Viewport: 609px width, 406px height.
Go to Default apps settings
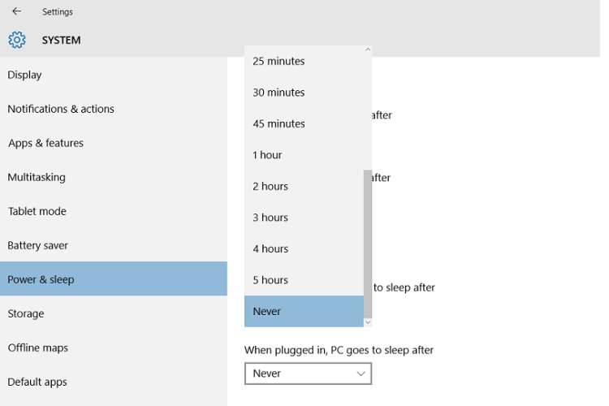114,382
